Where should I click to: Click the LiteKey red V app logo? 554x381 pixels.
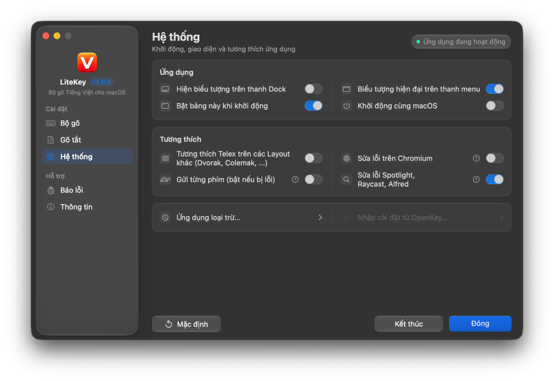[87, 62]
